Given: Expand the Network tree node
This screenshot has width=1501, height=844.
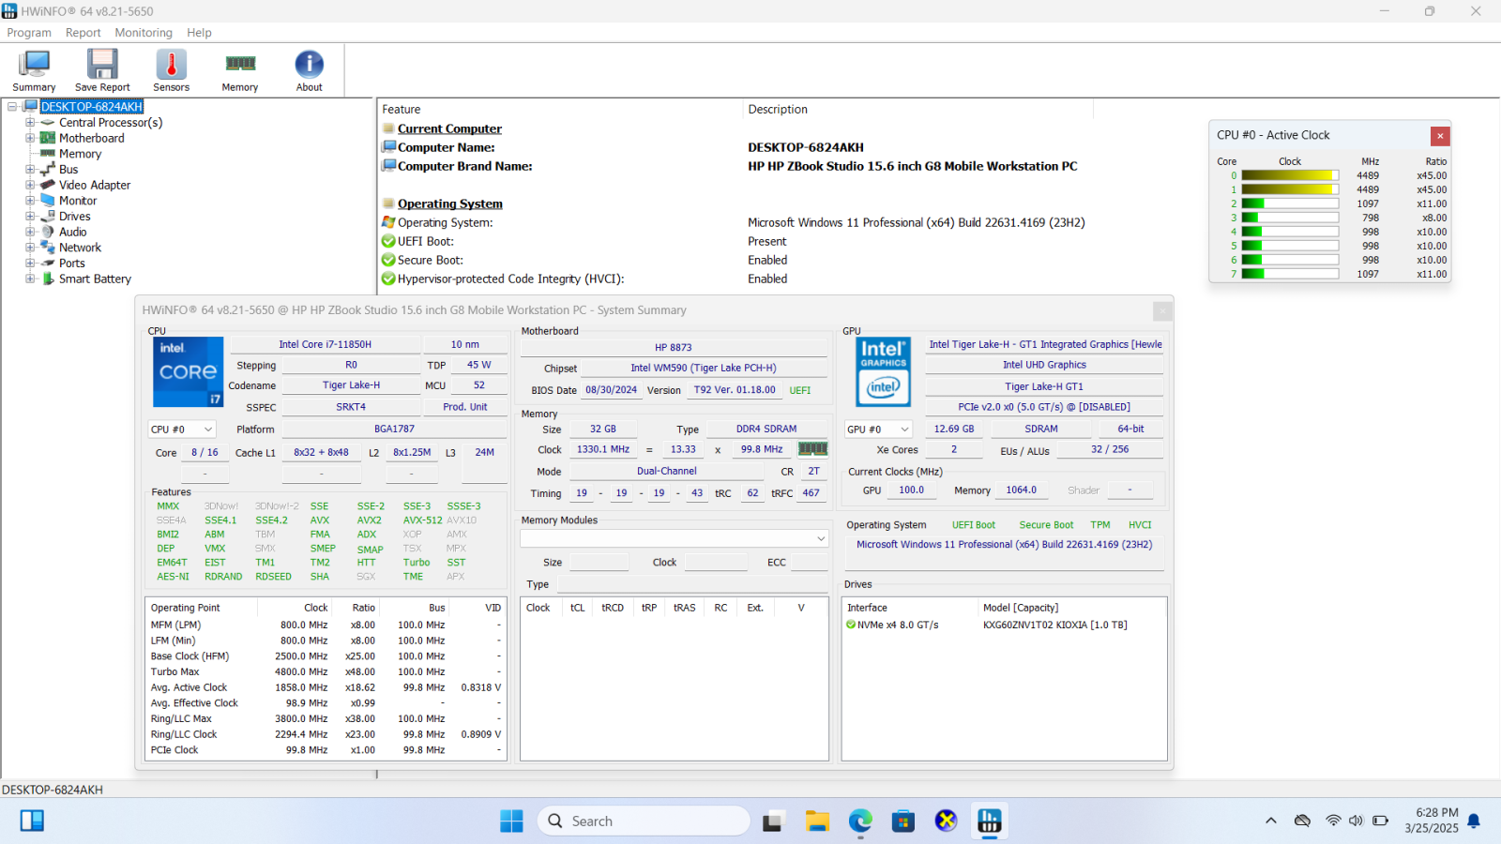Looking at the screenshot, I should click(30, 248).
